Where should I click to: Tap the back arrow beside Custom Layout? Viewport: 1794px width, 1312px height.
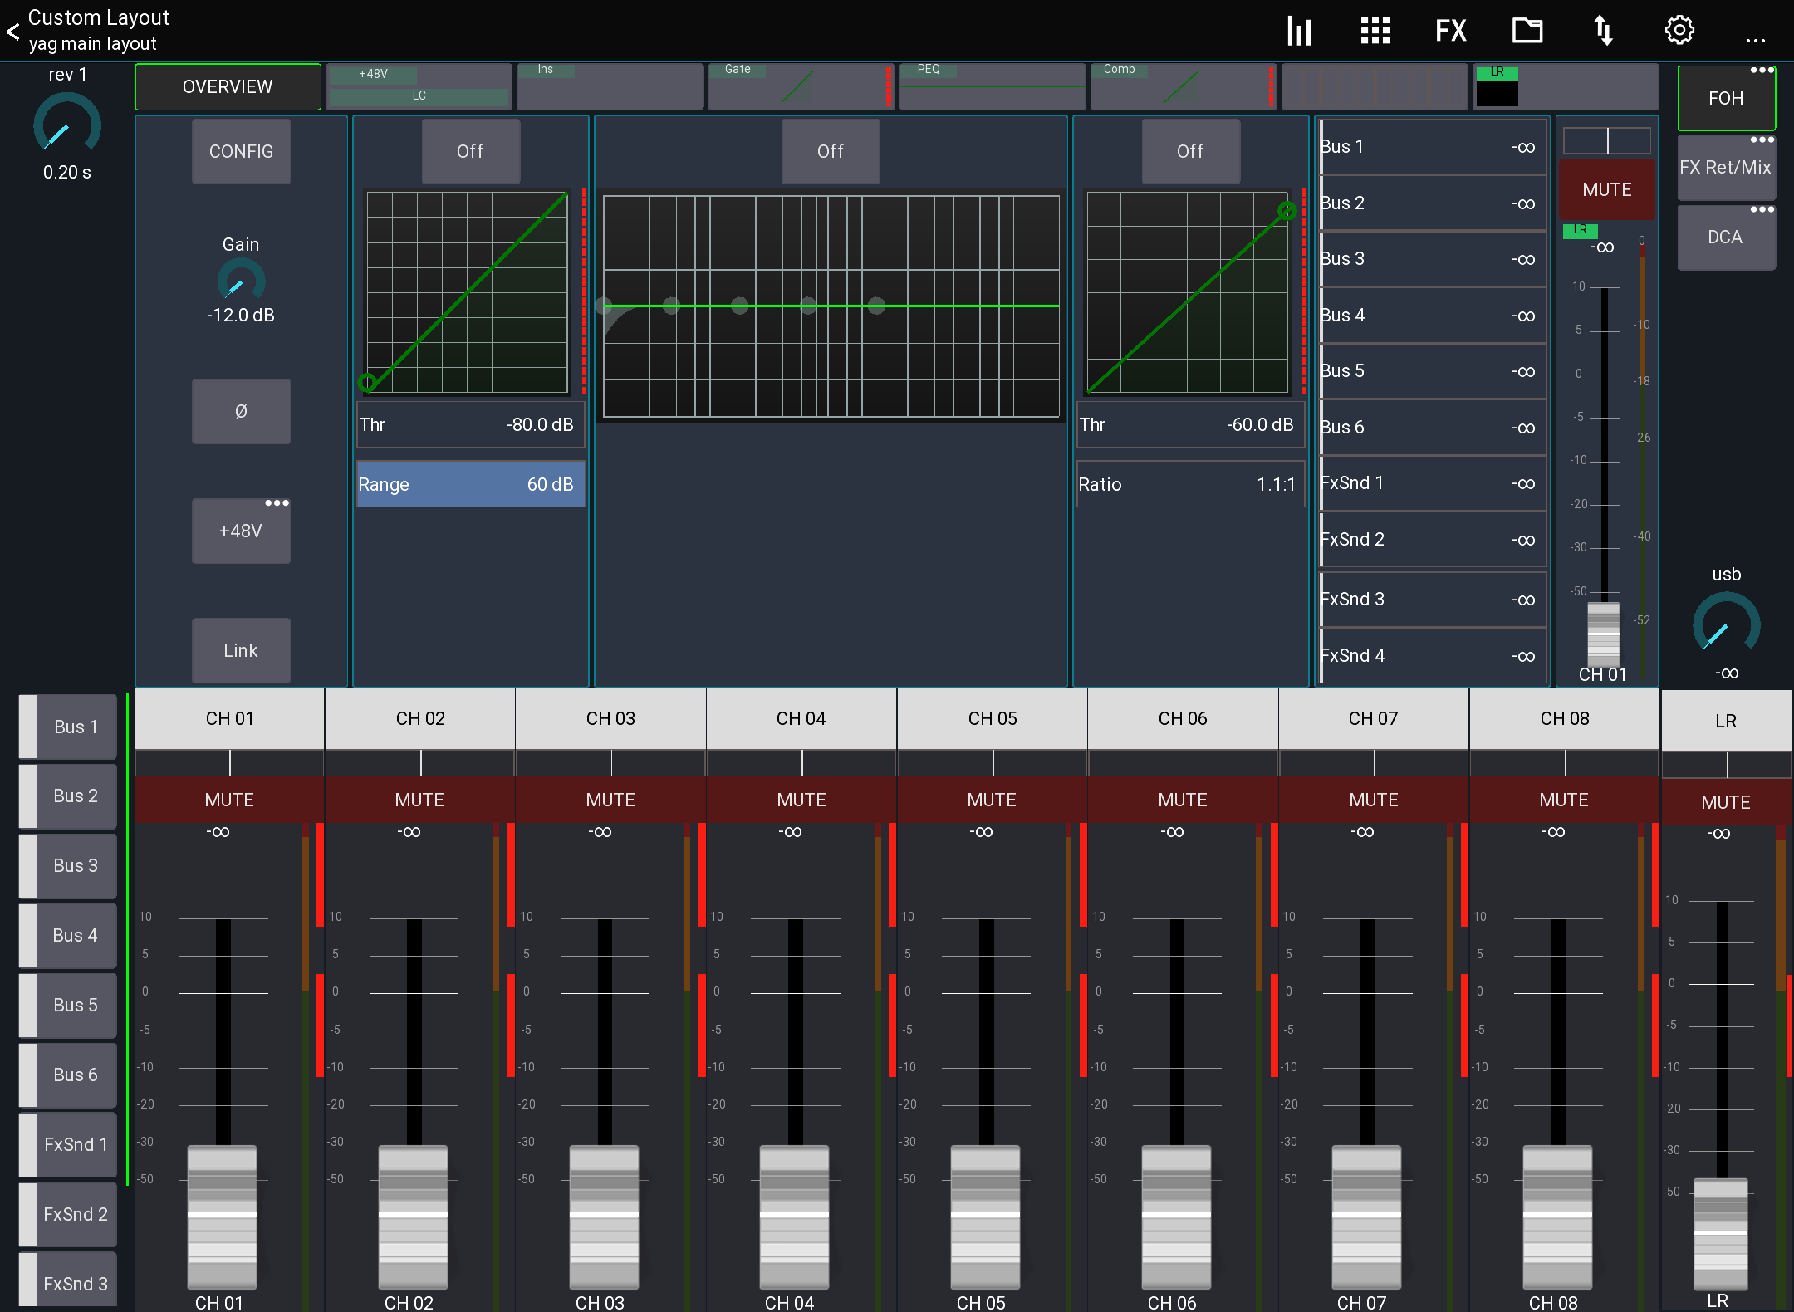pyautogui.click(x=12, y=31)
